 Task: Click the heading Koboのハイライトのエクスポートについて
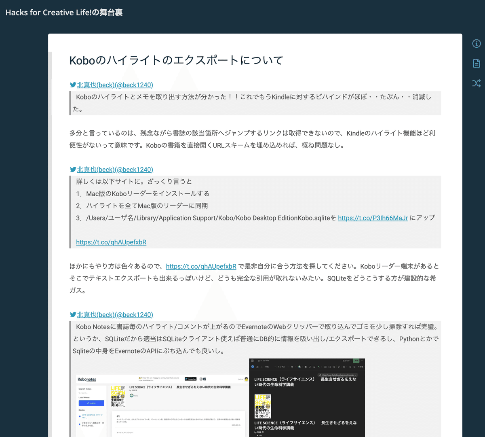point(176,60)
